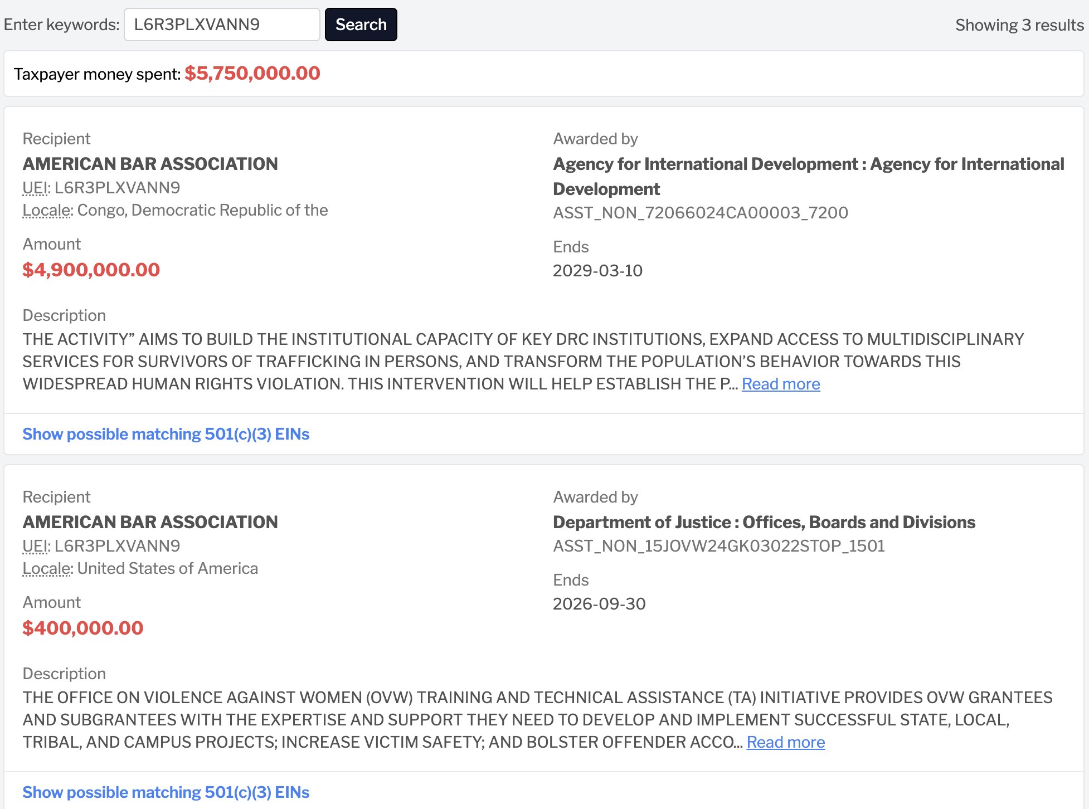Click Agency for International Development awarder name

(809, 176)
